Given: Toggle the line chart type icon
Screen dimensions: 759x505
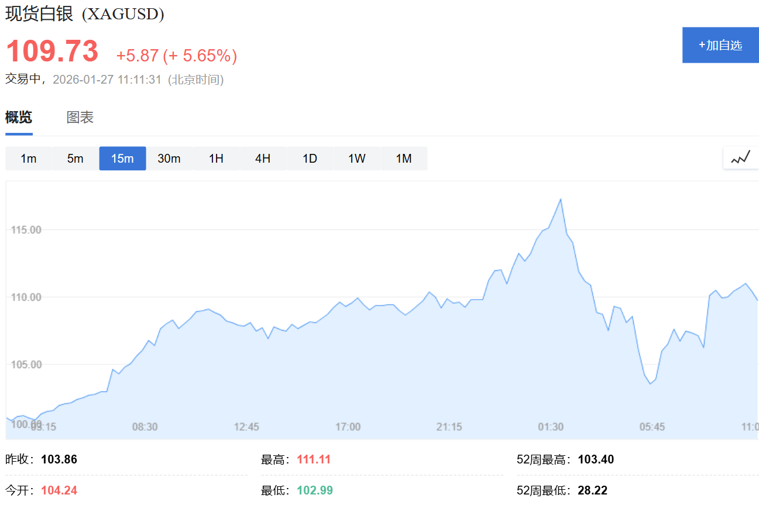Looking at the screenshot, I should [x=741, y=158].
